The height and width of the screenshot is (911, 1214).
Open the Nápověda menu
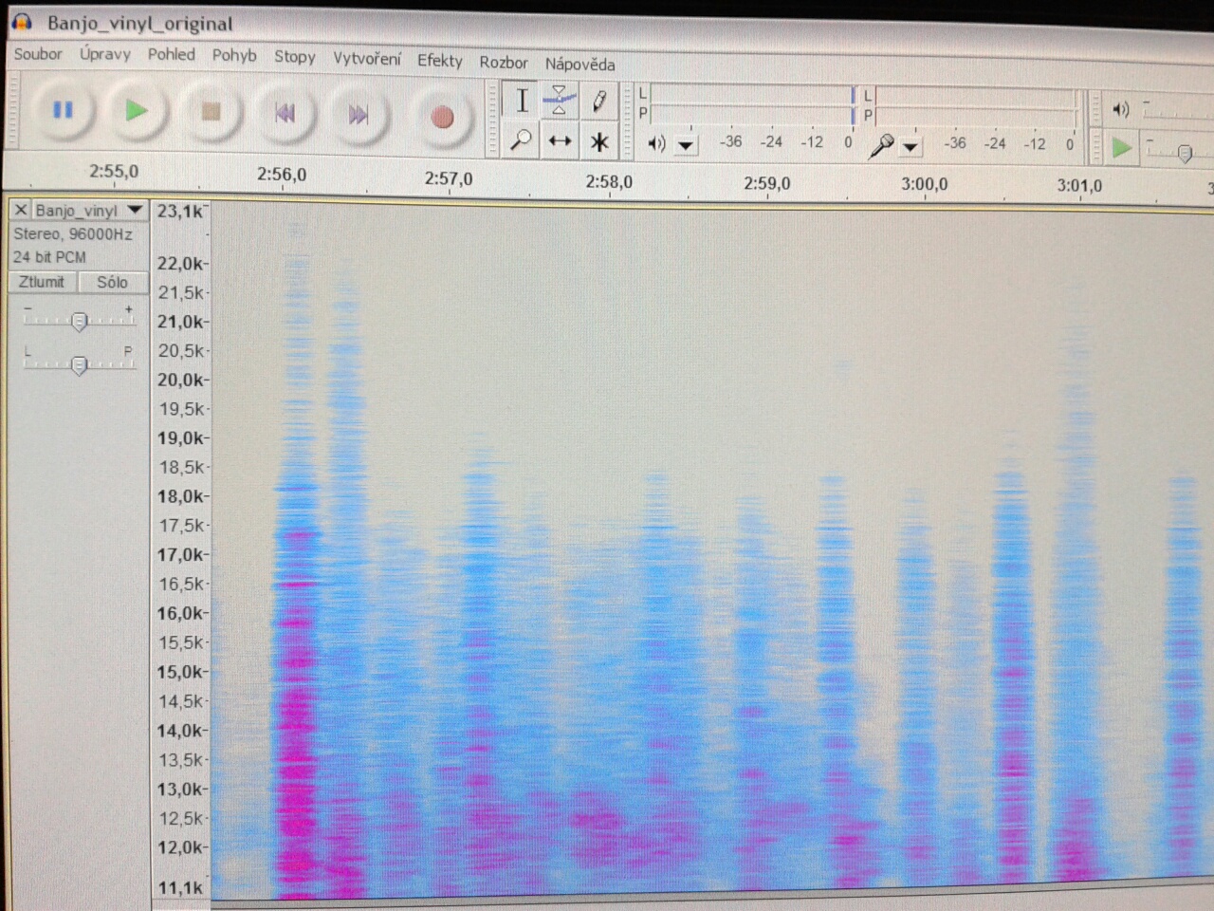tap(579, 65)
